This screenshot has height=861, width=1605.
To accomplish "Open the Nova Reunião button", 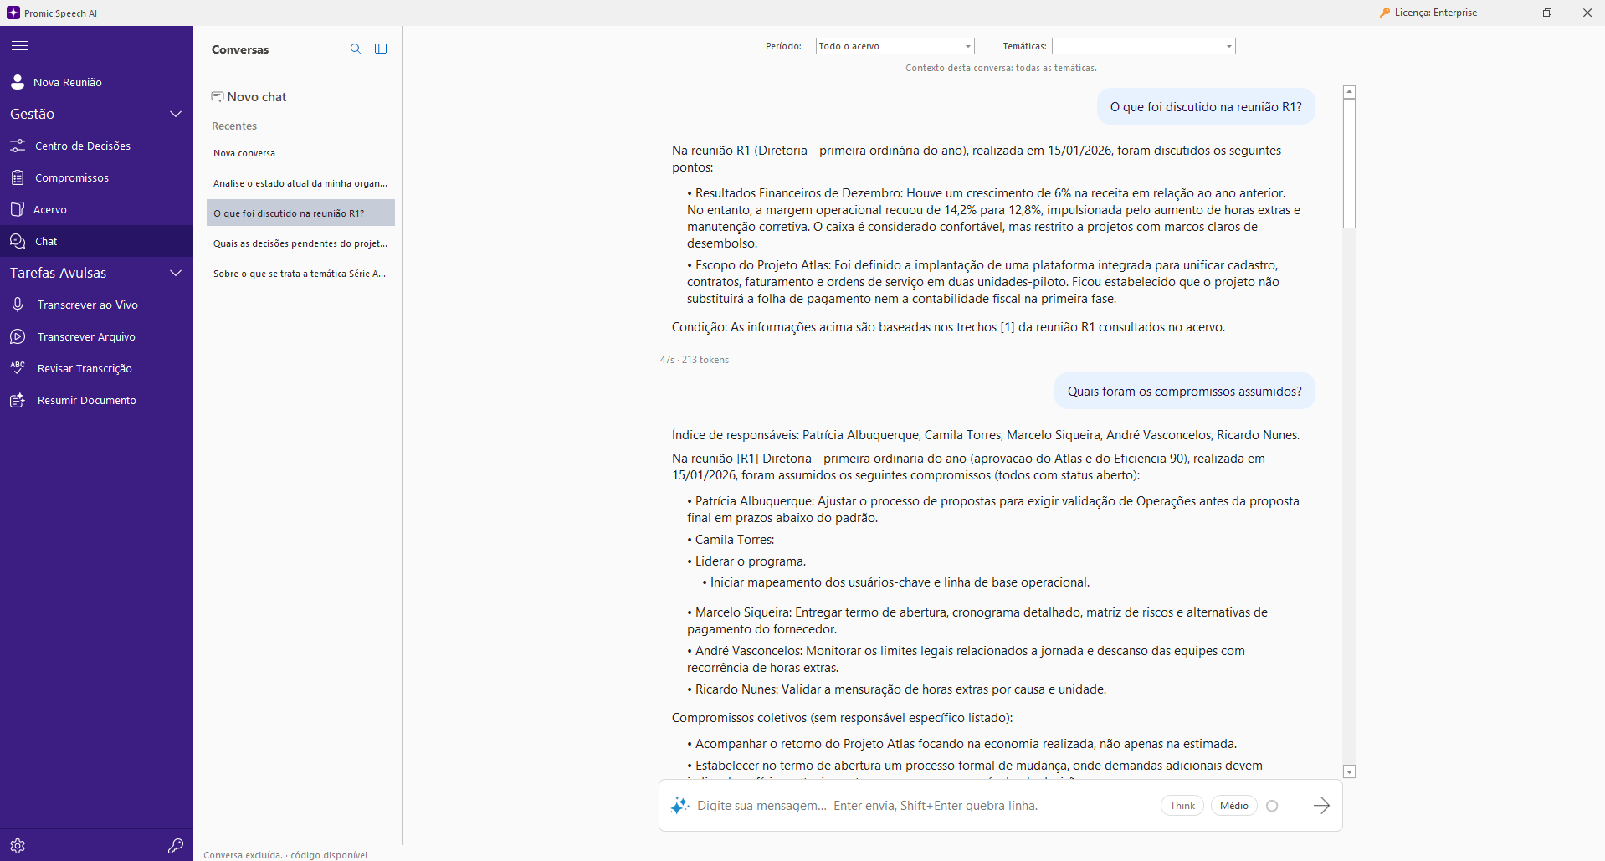I will pyautogui.click(x=96, y=82).
